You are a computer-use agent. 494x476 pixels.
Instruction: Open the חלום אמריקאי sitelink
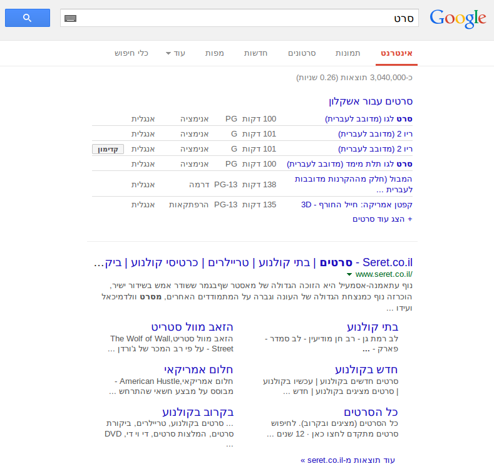(x=198, y=370)
